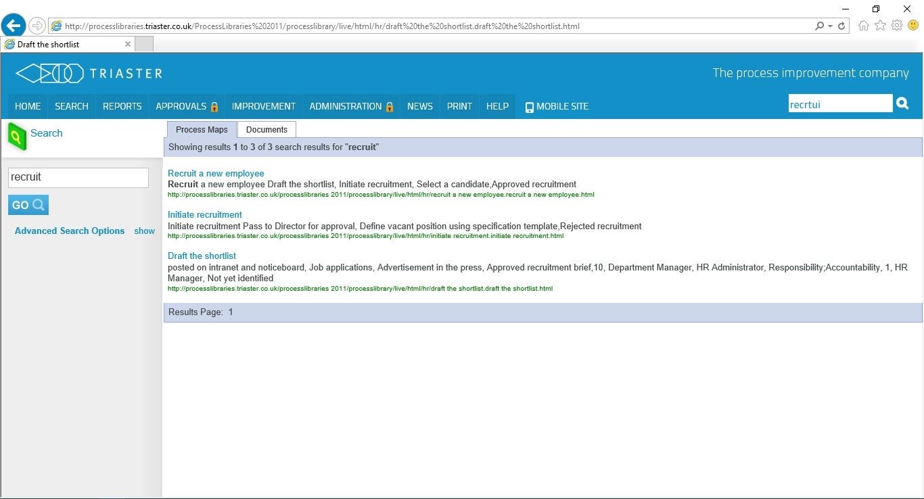Select the Process Maps tab
This screenshot has width=924, height=499.
202,129
